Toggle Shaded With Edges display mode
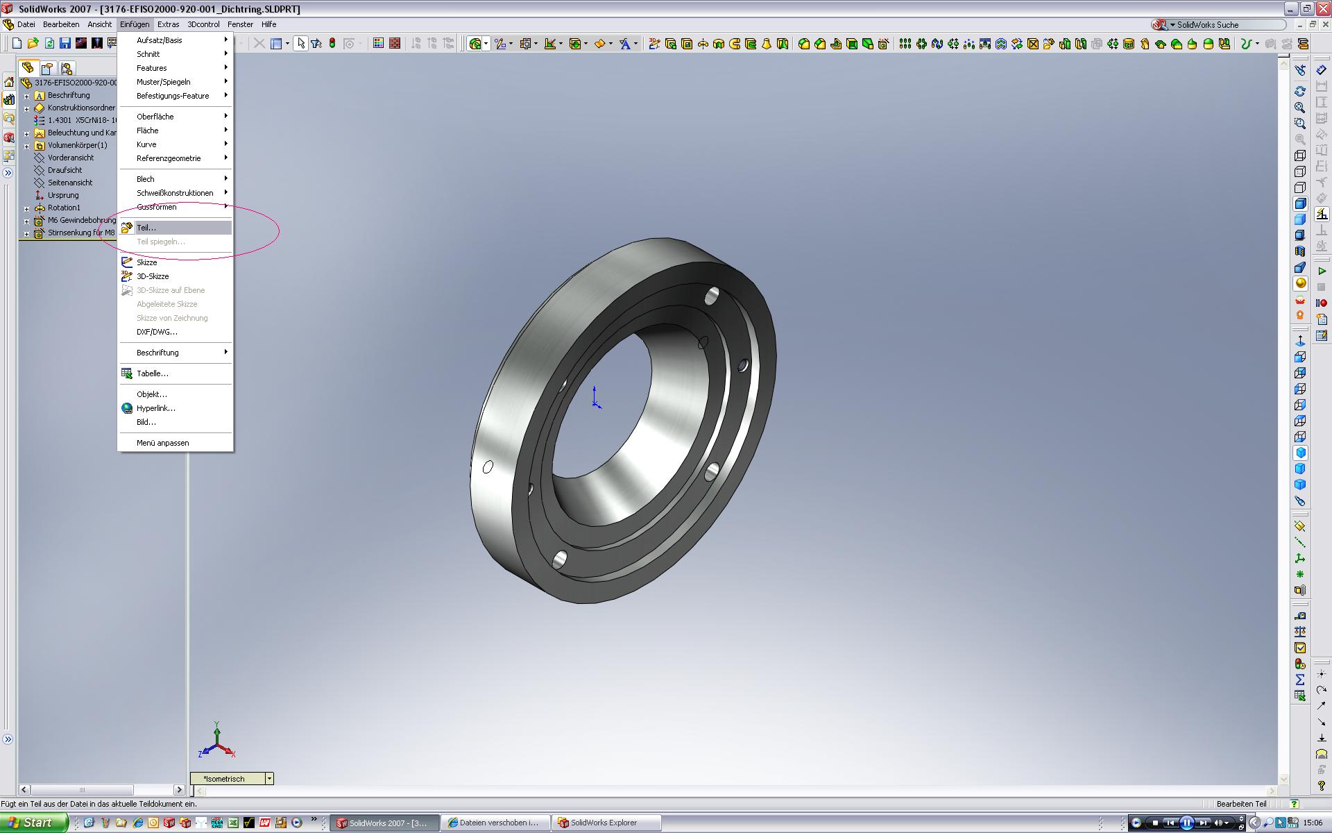 [1300, 203]
